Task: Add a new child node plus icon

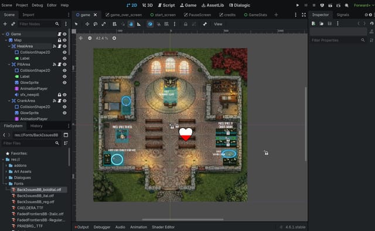Action: [x=5, y=24]
